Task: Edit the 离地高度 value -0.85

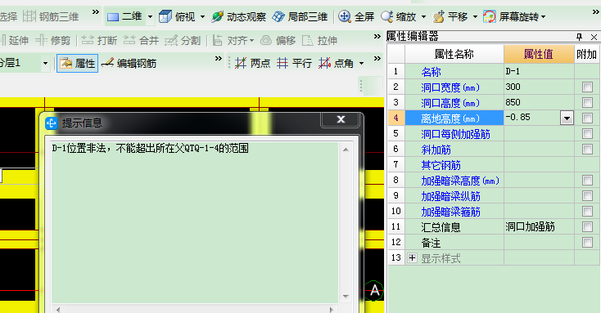Action: pyautogui.click(x=532, y=118)
